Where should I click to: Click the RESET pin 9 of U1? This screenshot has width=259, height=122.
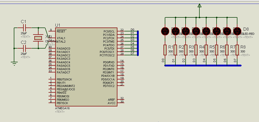[x=50, y=31]
